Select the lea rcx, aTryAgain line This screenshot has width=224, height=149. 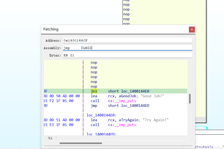pos(115,120)
